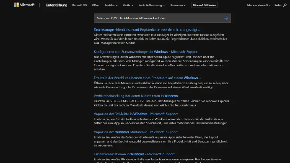Viewport: 290px width, 163px height.
Task: Open Task-Manager-Menüleiste und Registerkarten result
Action: [147, 30]
